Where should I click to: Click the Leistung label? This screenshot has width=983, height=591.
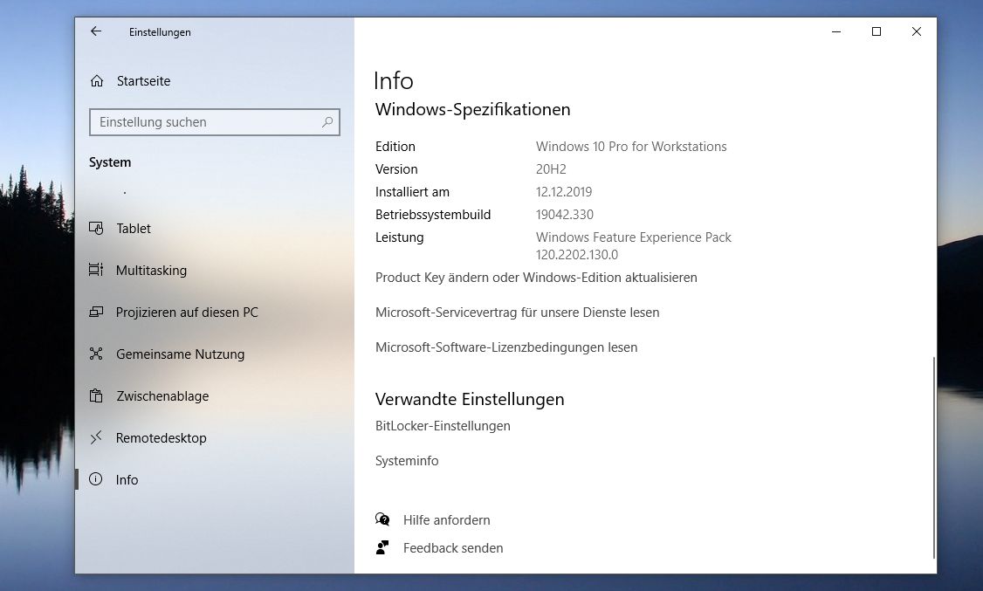399,237
